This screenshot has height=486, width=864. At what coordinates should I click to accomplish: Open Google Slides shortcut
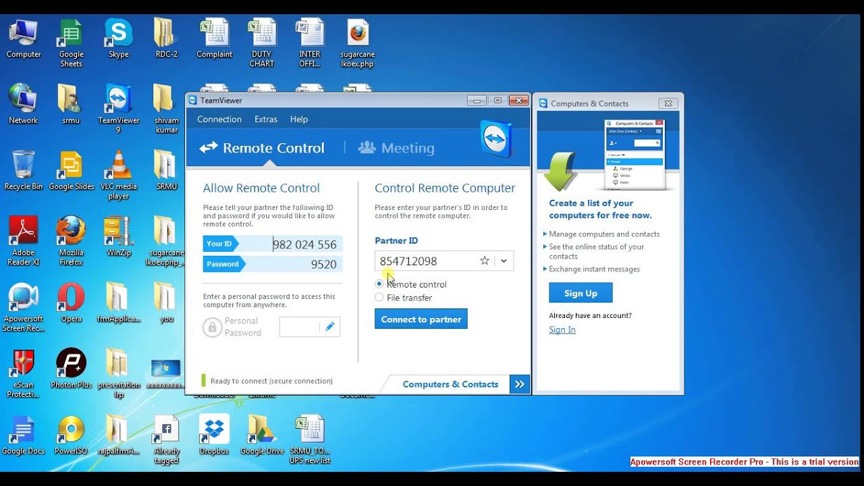tap(71, 171)
